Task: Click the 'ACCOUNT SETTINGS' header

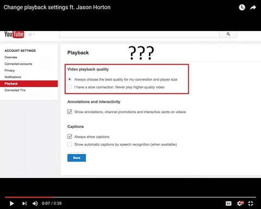Action: coord(20,51)
